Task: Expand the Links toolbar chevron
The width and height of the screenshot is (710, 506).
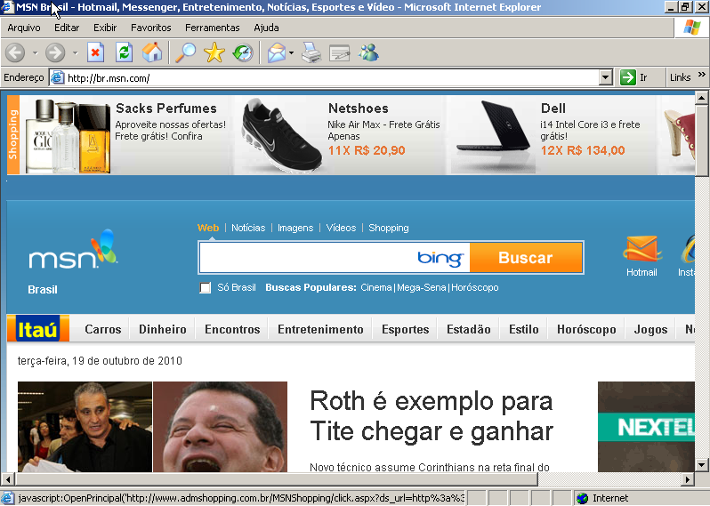Action: coord(701,75)
